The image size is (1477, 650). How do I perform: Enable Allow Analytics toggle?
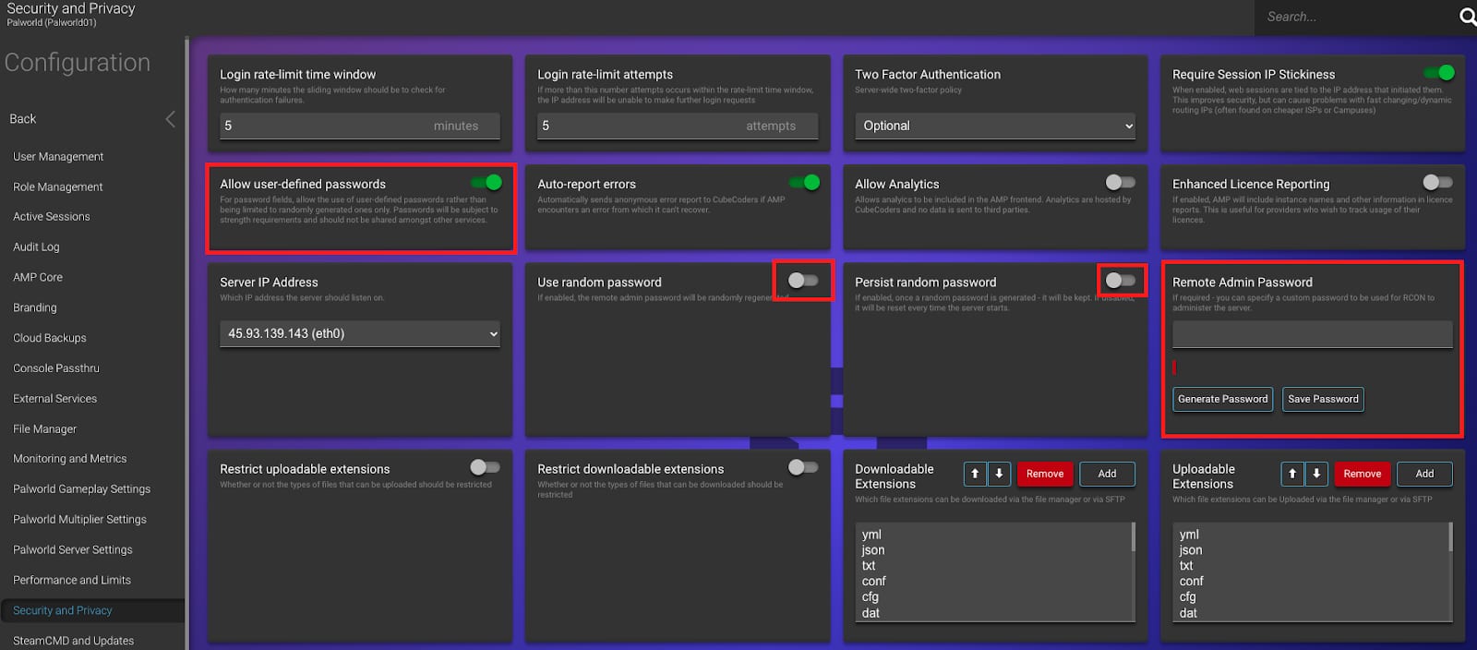pyautogui.click(x=1120, y=183)
